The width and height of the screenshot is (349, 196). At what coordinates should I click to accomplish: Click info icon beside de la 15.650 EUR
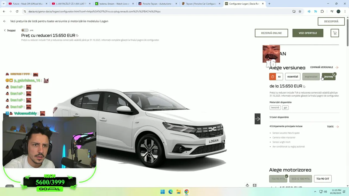304,87
